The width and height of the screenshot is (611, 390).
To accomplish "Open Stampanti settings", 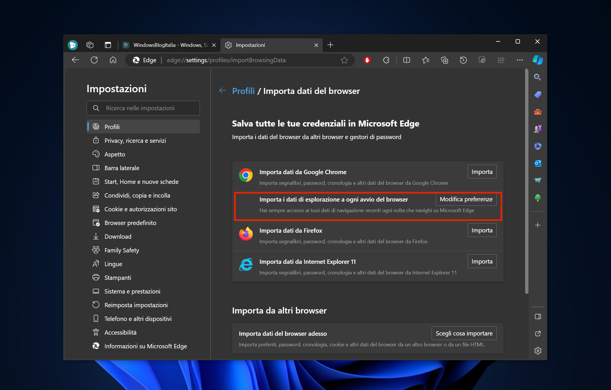I will pos(143,278).
